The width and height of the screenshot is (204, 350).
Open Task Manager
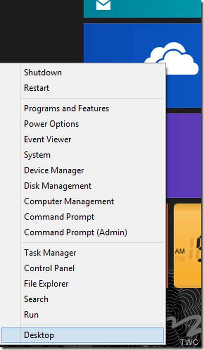50,253
